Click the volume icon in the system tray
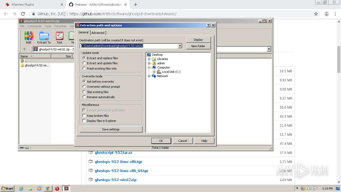Viewport: 341px width, 192px height. 309,189
